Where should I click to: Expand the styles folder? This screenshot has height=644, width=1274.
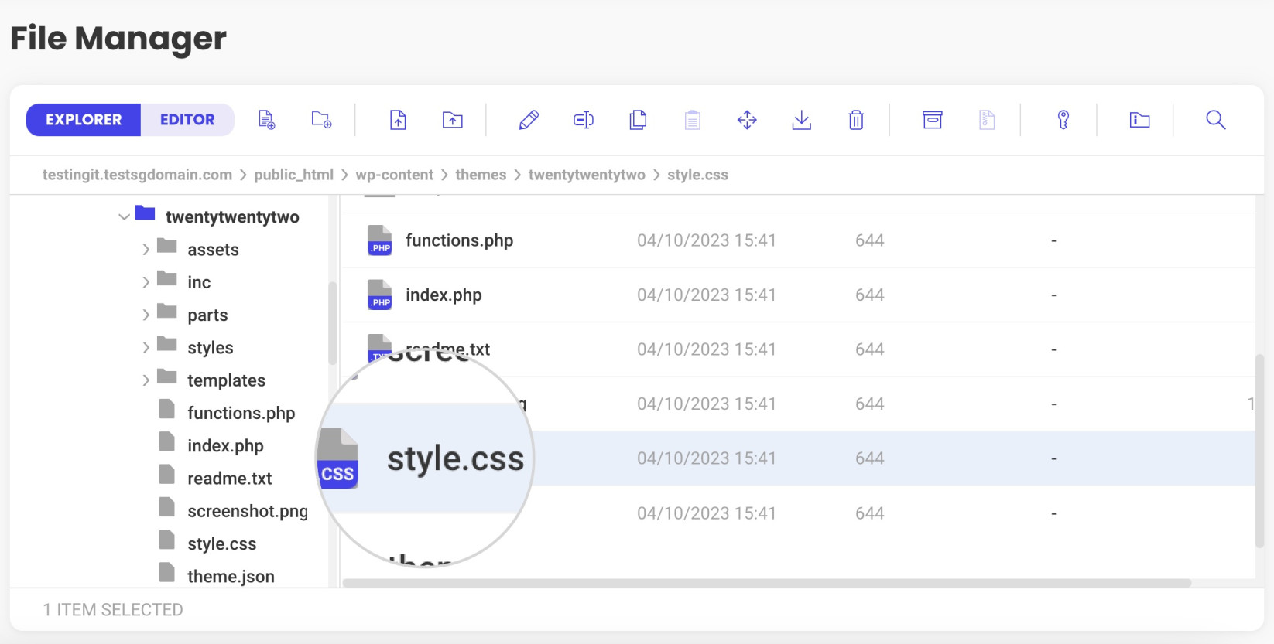click(146, 348)
